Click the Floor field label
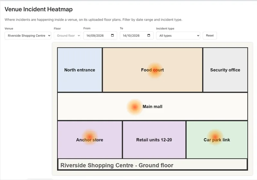 [x=57, y=28]
